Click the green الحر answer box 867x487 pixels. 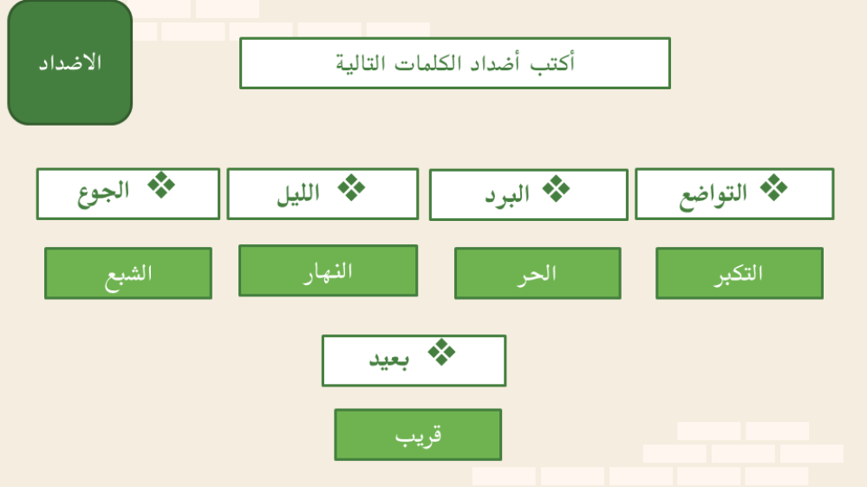(538, 274)
